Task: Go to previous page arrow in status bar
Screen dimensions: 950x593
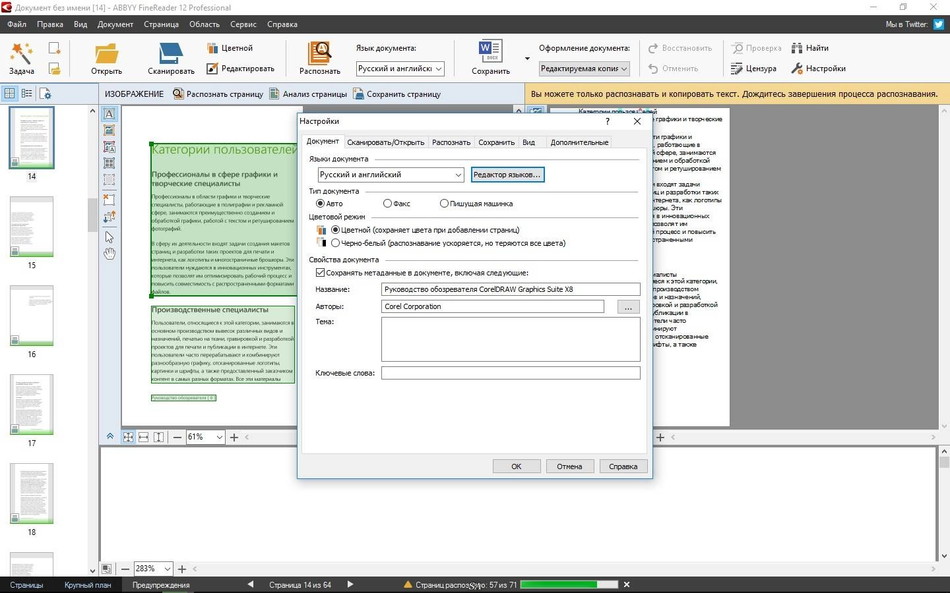Action: pyautogui.click(x=250, y=584)
